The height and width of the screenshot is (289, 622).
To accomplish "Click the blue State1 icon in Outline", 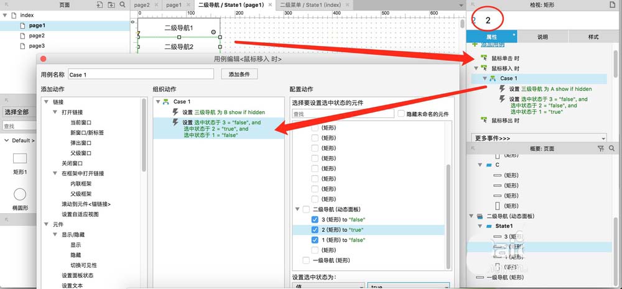I will (x=489, y=226).
